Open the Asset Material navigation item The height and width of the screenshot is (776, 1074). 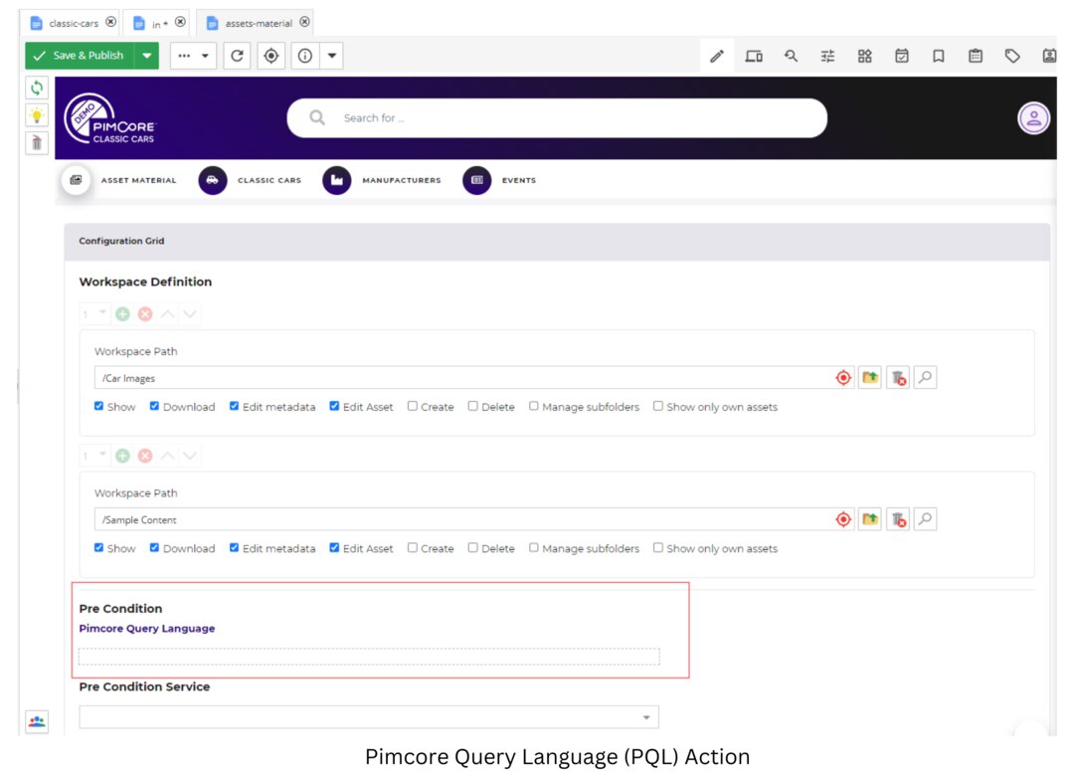pos(119,180)
